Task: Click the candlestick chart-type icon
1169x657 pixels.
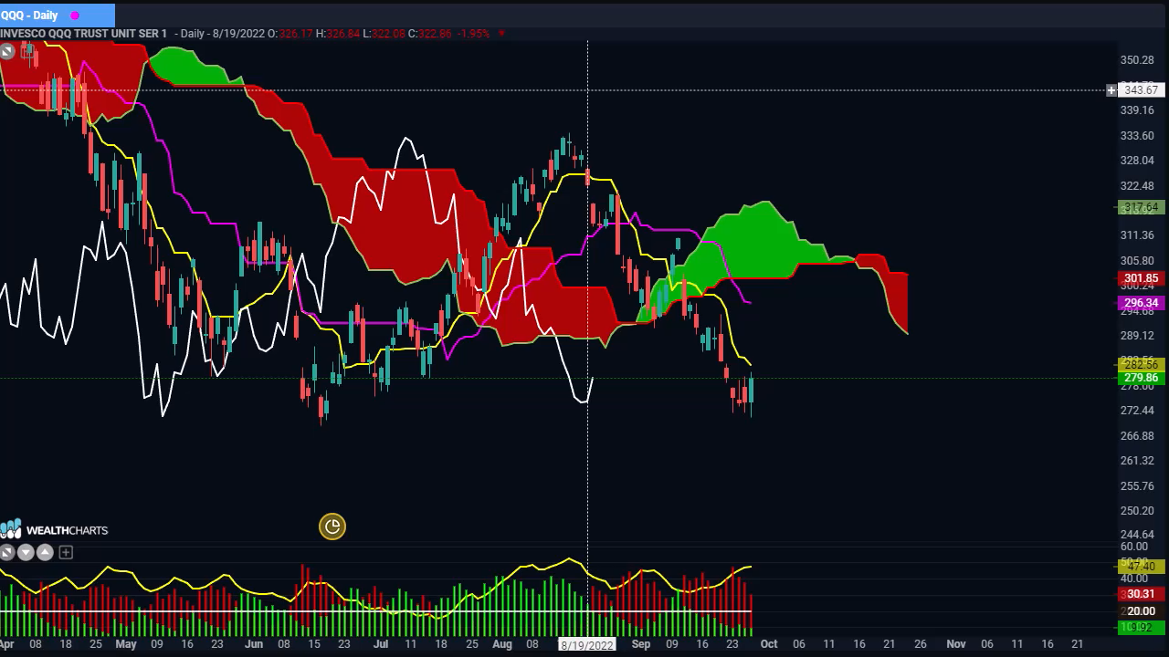Action: click(29, 52)
